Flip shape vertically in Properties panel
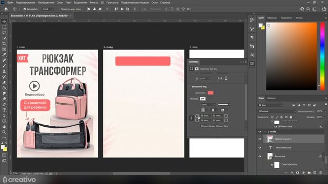The image size is (328, 184). click(x=226, y=78)
